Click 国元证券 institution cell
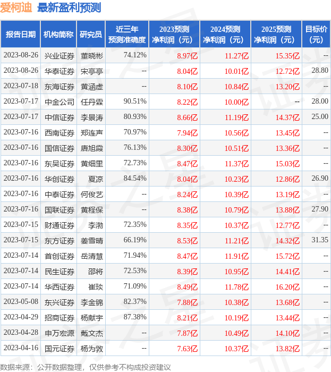 pyautogui.click(x=60, y=349)
